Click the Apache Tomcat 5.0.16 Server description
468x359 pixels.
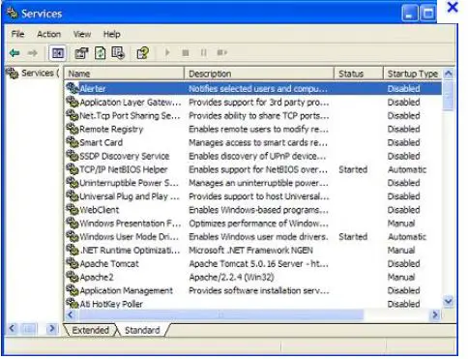pos(258,263)
